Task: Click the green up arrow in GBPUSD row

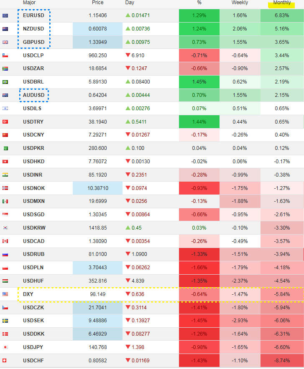Action: click(x=128, y=42)
